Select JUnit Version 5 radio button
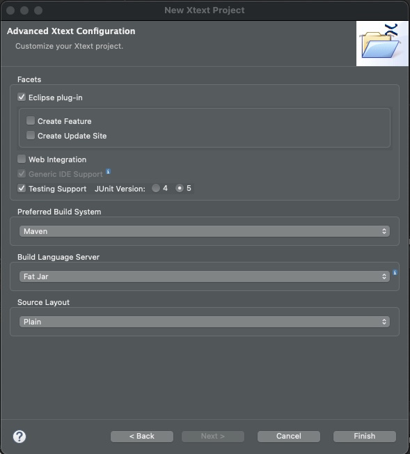Viewport: 410px width, 454px height. click(x=180, y=188)
